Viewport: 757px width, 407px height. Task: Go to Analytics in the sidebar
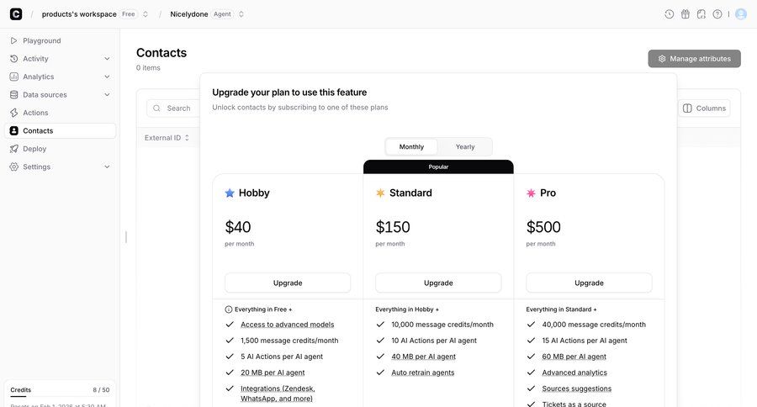60,77
